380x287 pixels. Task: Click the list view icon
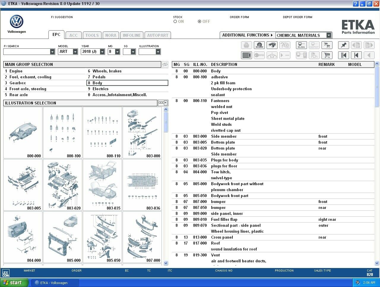click(x=246, y=55)
